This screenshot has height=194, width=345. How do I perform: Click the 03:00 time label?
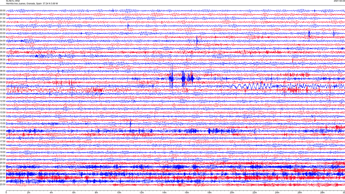pos(3,33)
